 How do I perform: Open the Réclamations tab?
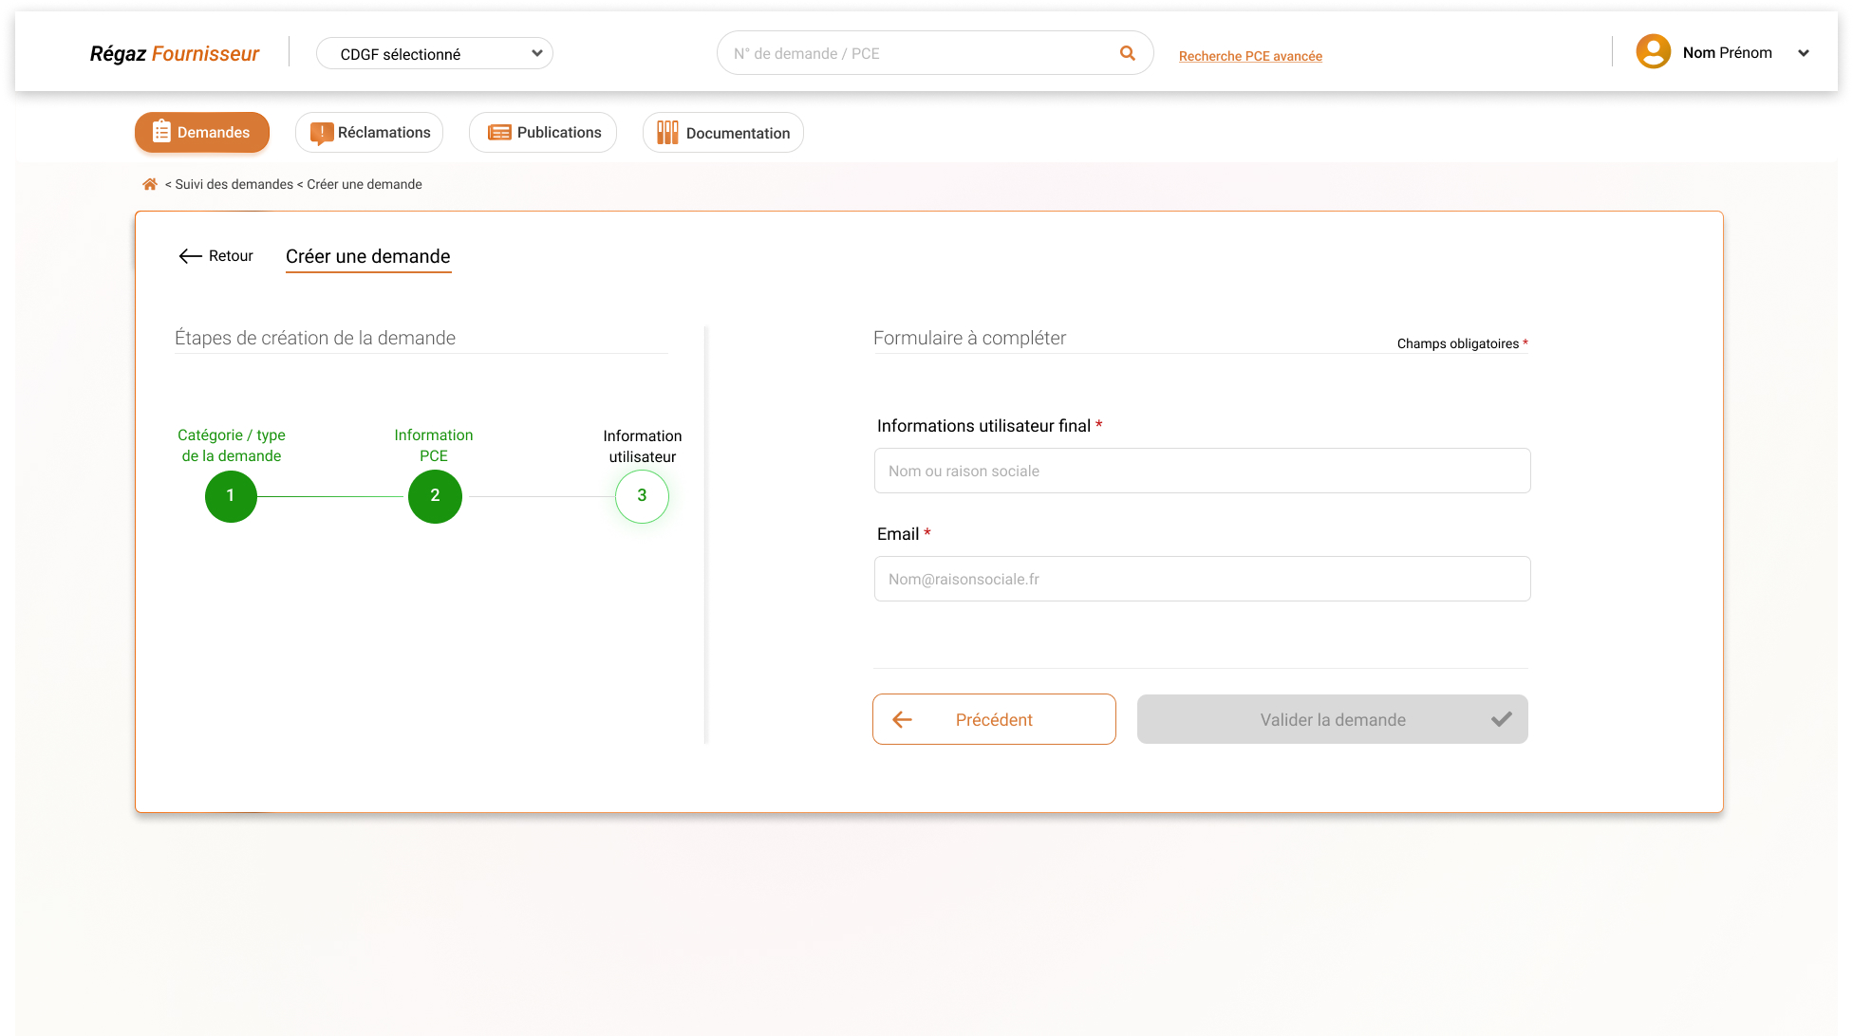click(x=369, y=133)
